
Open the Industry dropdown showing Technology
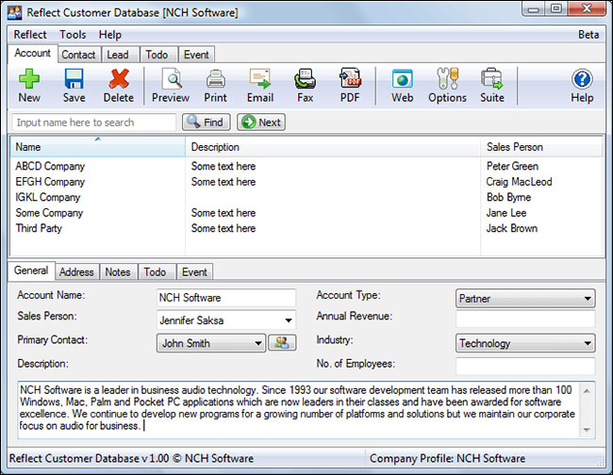click(588, 344)
